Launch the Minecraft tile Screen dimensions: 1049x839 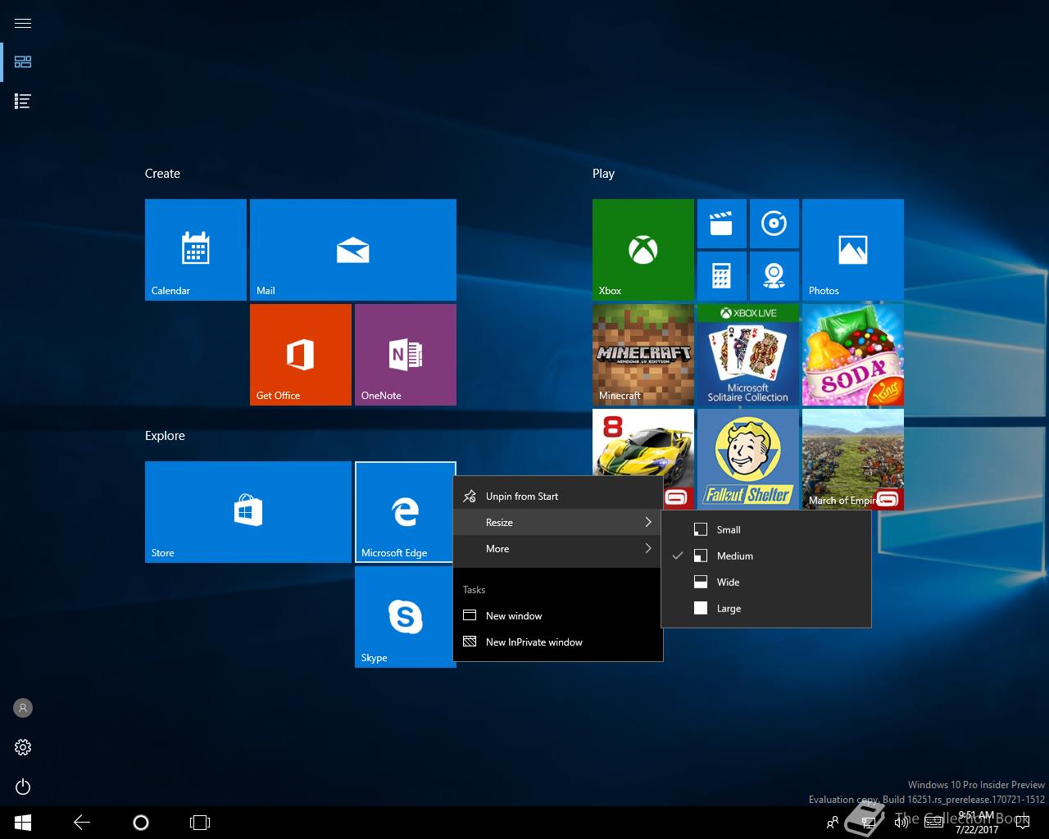[643, 355]
